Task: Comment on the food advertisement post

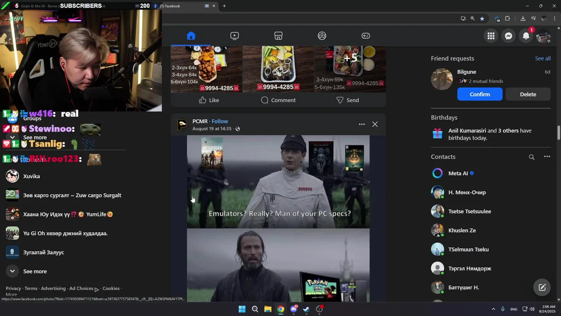Action: (278, 100)
